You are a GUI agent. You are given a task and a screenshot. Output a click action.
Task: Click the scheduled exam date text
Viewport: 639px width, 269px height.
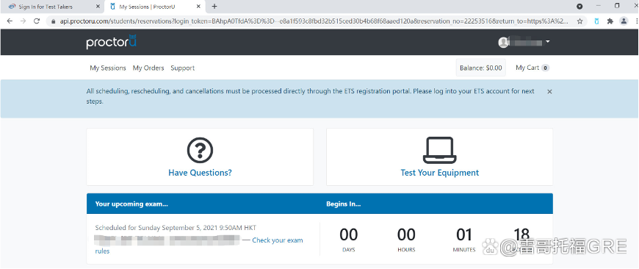[x=176, y=228]
